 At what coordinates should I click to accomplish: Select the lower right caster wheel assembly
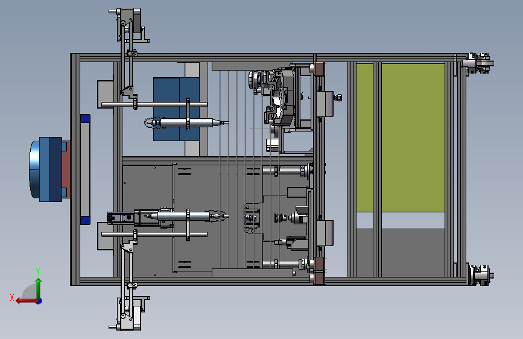click(x=480, y=275)
